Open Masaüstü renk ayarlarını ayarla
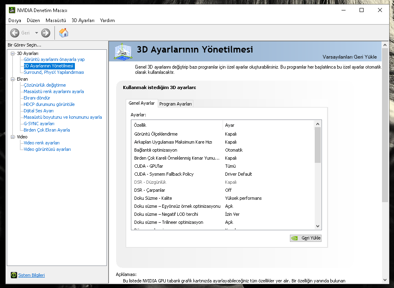Screen dimensions: 394x288 [x=54, y=91]
